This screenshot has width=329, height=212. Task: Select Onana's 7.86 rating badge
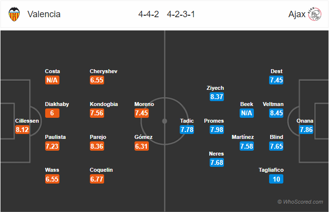pos(306,130)
